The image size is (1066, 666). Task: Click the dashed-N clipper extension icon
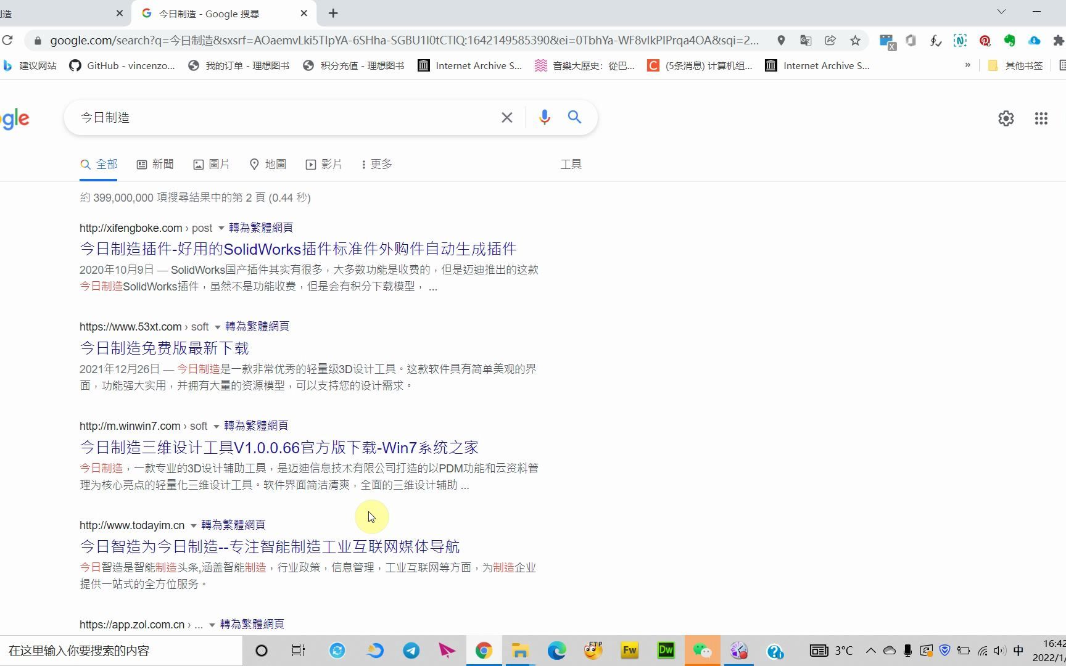click(x=960, y=40)
